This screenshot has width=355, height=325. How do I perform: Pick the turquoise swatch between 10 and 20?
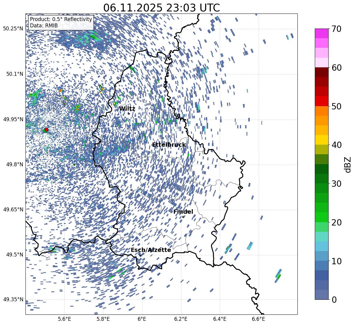click(x=321, y=237)
